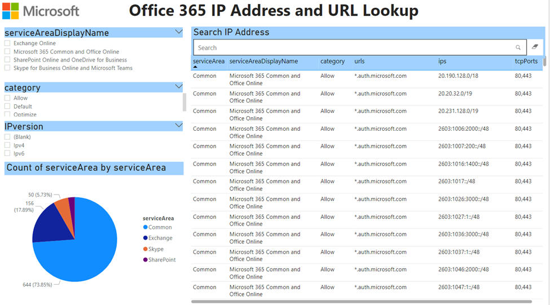Click the 2603:1047:1::/48 IP cell
The image size is (550, 305).
pyautogui.click(x=459, y=287)
